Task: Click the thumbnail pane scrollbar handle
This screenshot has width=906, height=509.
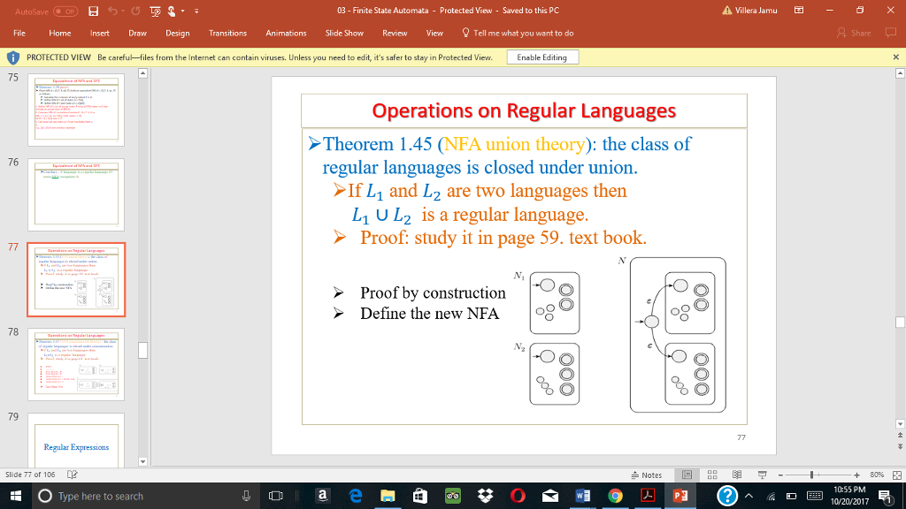Action: click(142, 350)
